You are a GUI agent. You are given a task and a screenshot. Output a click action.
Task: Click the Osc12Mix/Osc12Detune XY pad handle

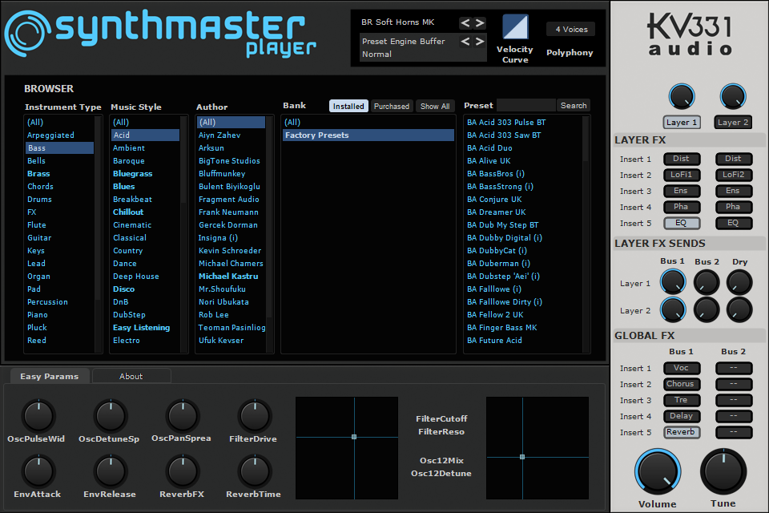[522, 457]
